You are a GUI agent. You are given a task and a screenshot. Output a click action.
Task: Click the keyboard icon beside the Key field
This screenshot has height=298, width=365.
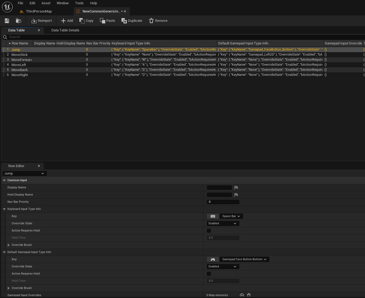[213, 216]
